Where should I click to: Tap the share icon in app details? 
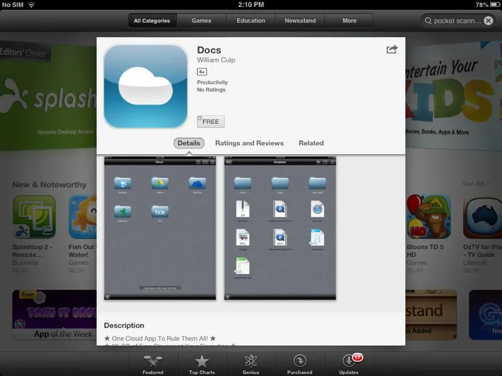click(392, 50)
